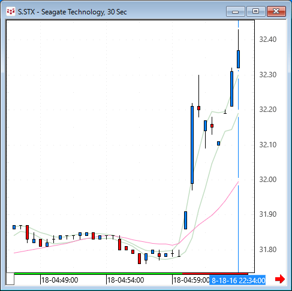Click the red session bar segment under chart
The image size is (292, 291).
pos(215,274)
